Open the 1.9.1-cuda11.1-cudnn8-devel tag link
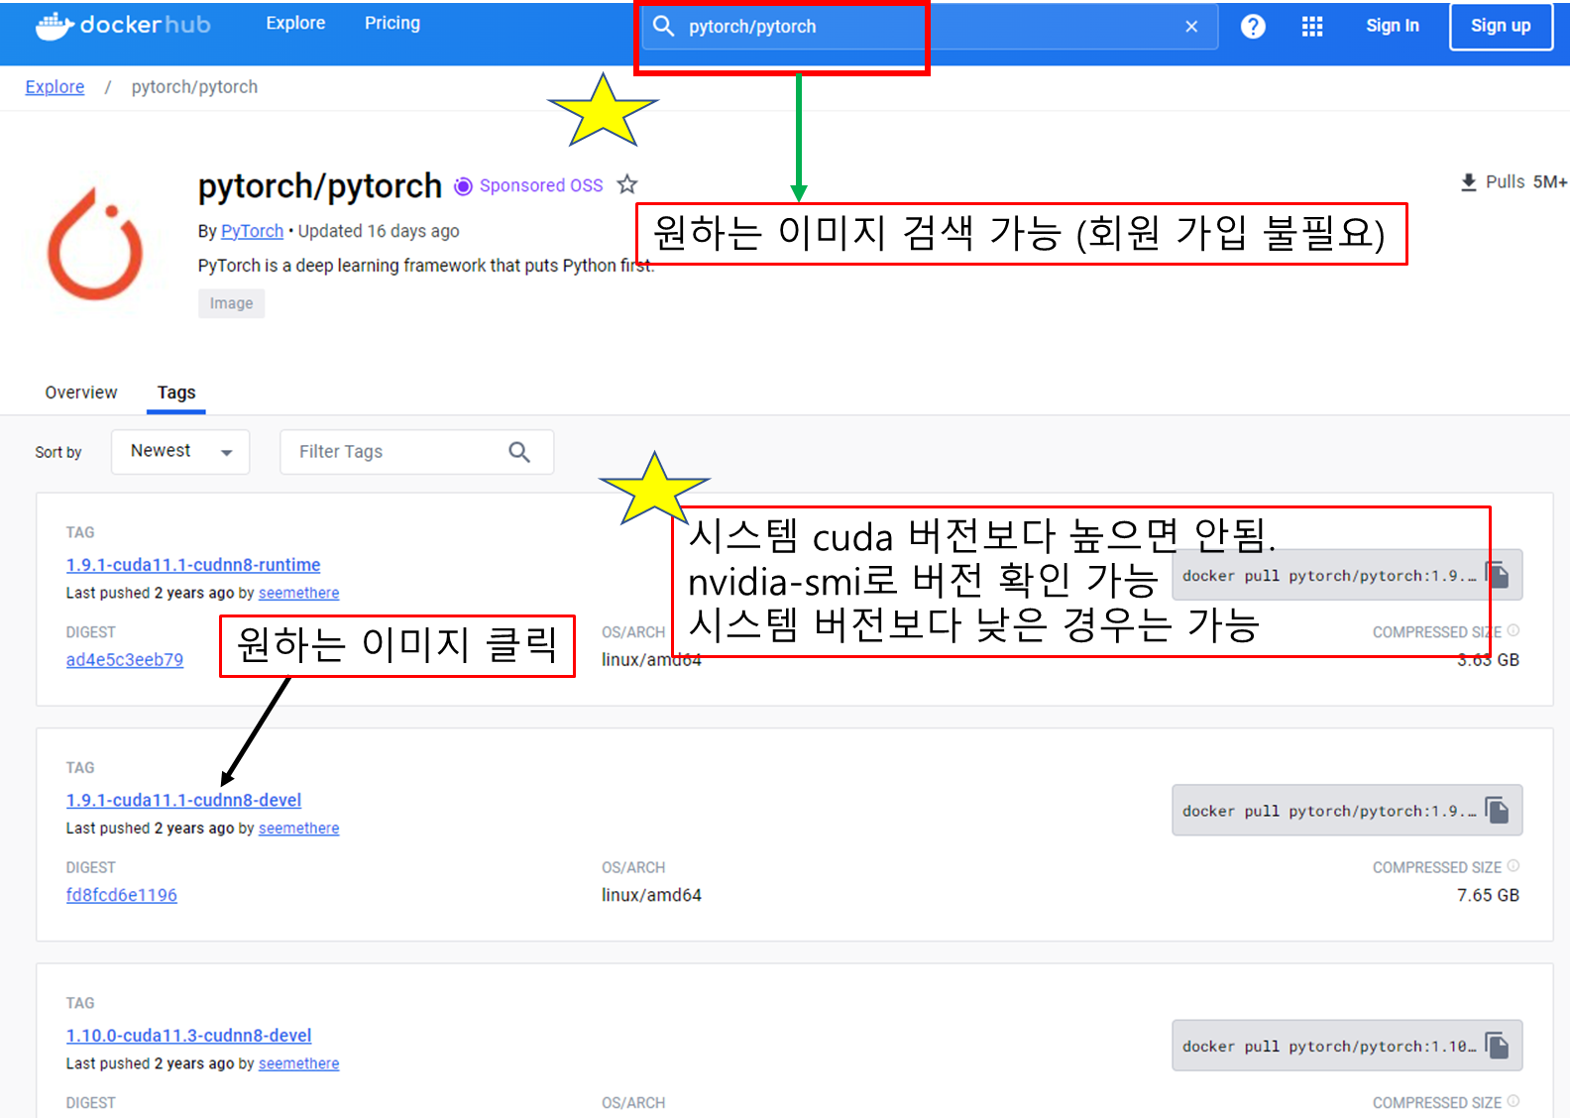This screenshot has width=1570, height=1118. coord(183,800)
